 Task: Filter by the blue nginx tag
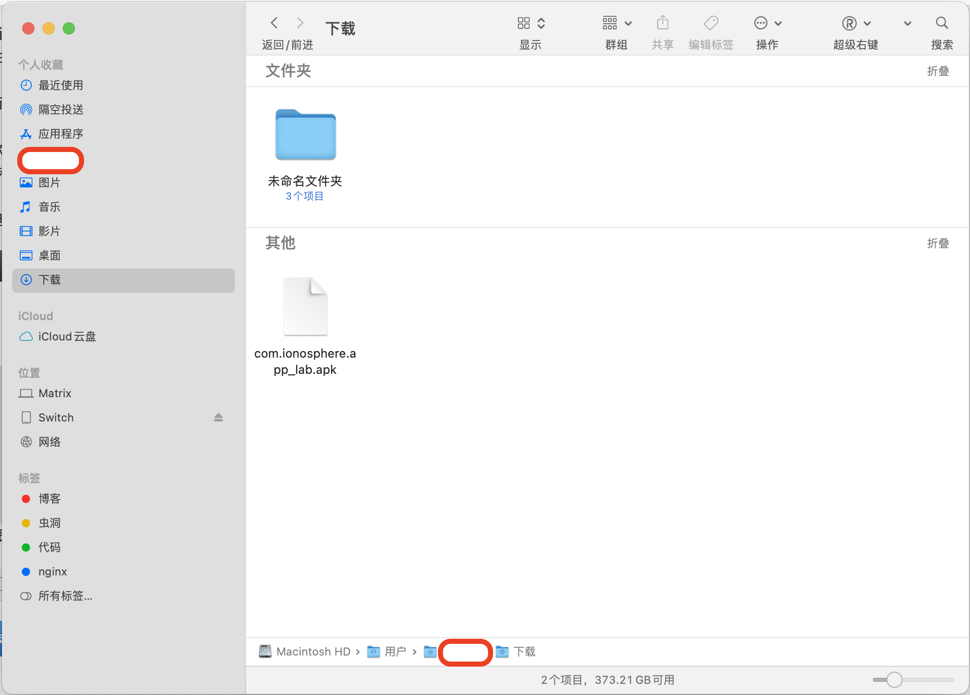(x=124, y=571)
